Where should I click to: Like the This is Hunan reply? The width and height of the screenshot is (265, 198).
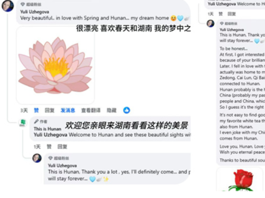pos(49,147)
